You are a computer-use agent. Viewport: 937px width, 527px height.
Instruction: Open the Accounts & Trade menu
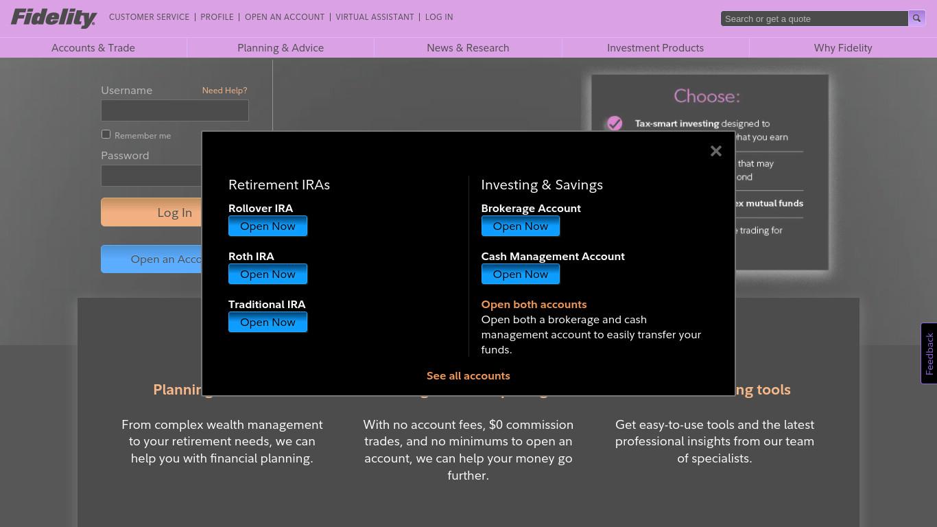point(93,47)
